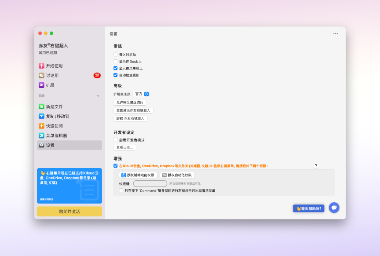Click the 快捷键 shortcut input field
Viewport: 380px width, 256px height.
(x=150, y=184)
